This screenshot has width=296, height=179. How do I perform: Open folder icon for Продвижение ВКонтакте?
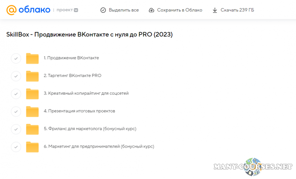[x=33, y=58]
